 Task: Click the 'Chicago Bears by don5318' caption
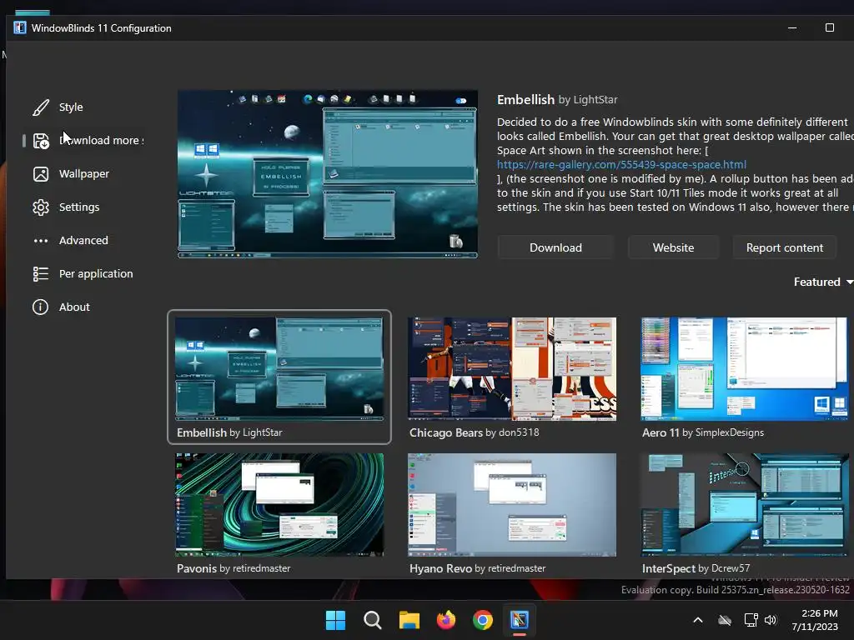pyautogui.click(x=474, y=432)
